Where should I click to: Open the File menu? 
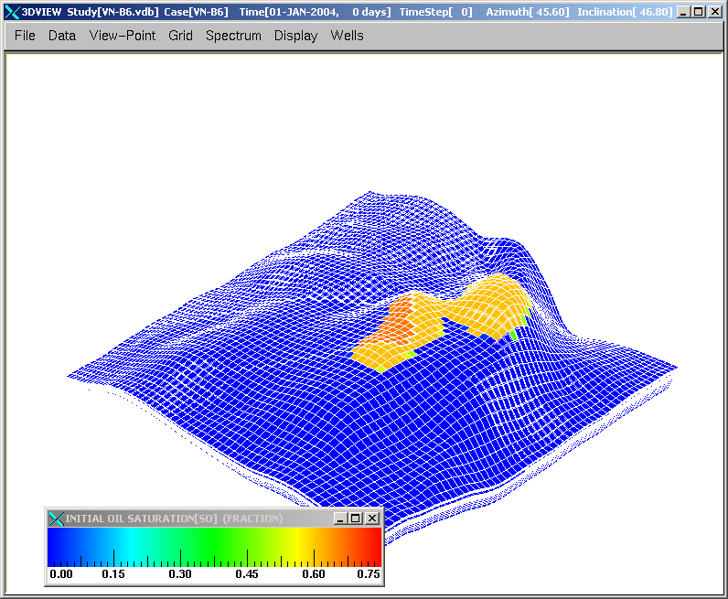pyautogui.click(x=25, y=36)
